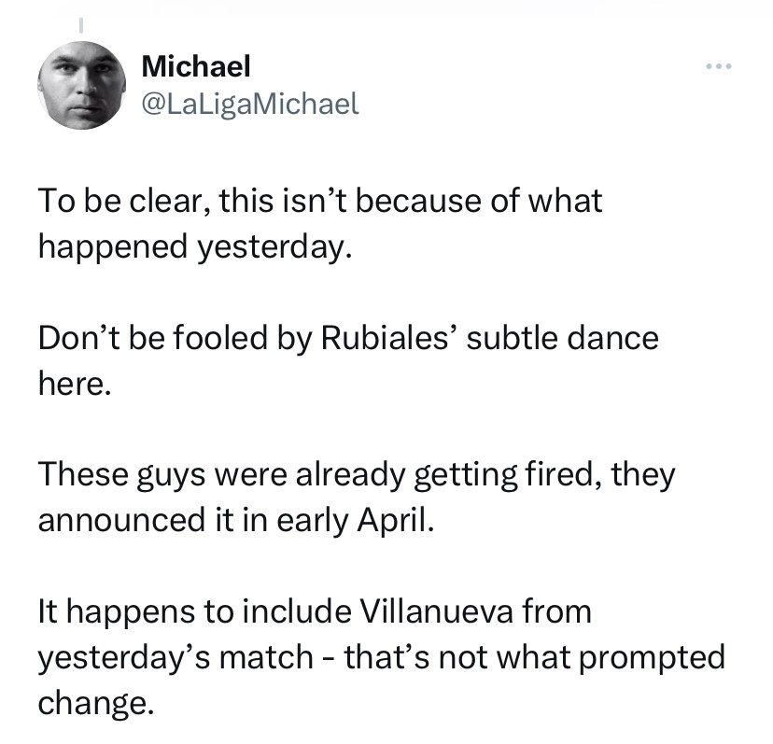This screenshot has width=773, height=744.
Task: Click the final word "change."
Action: (x=93, y=702)
